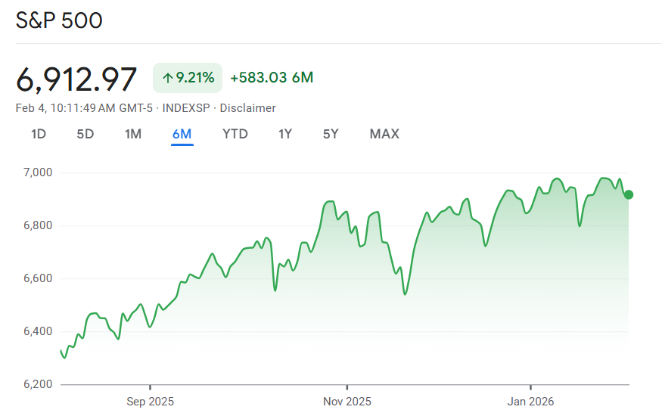Click the 6,912.97 index price
The width and height of the screenshot is (662, 416).
(76, 79)
